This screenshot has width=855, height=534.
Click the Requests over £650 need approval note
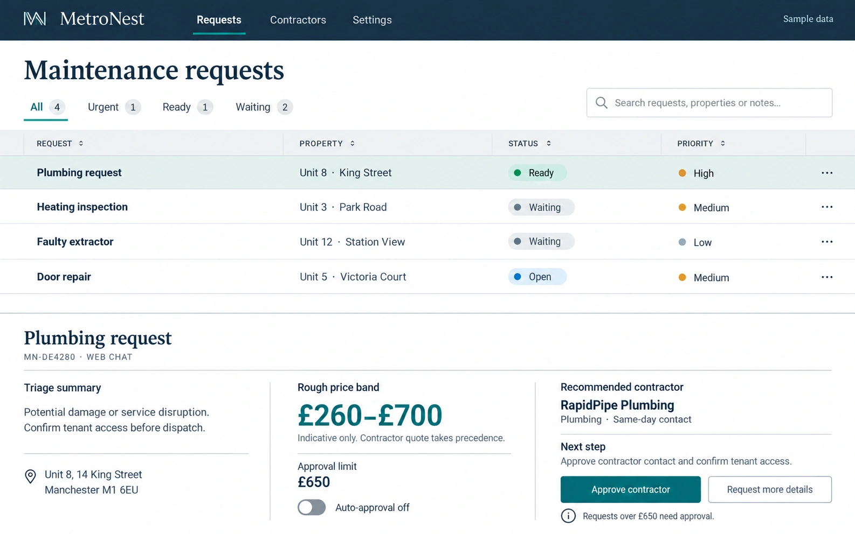pyautogui.click(x=649, y=516)
